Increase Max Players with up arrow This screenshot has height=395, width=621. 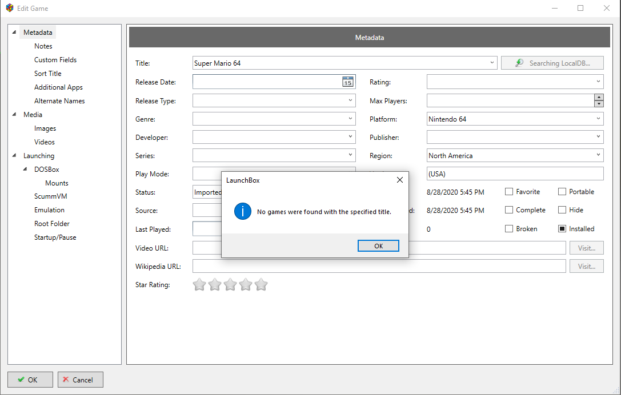599,98
